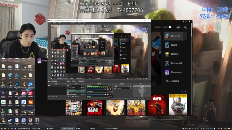
Task: Move source up in OBS sources toolbar
Action: [76, 96]
